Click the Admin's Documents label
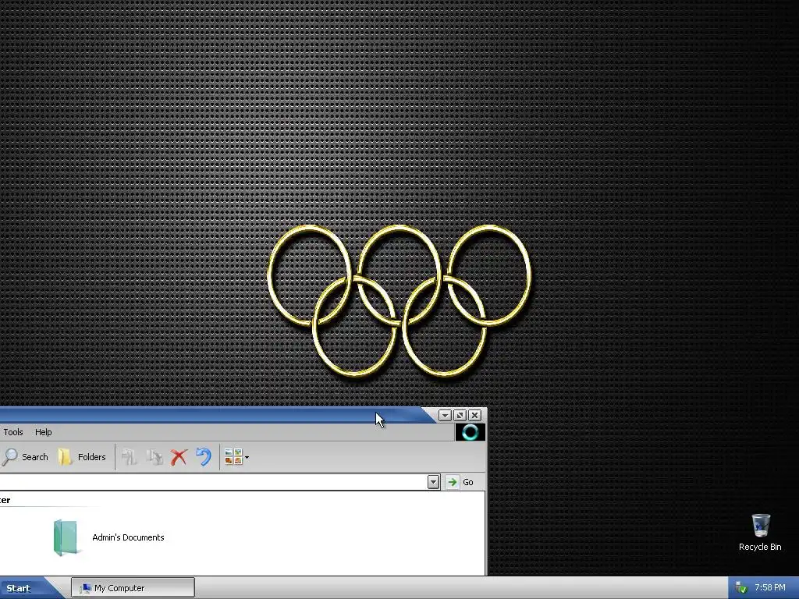Screen dimensions: 799x599 [x=128, y=537]
